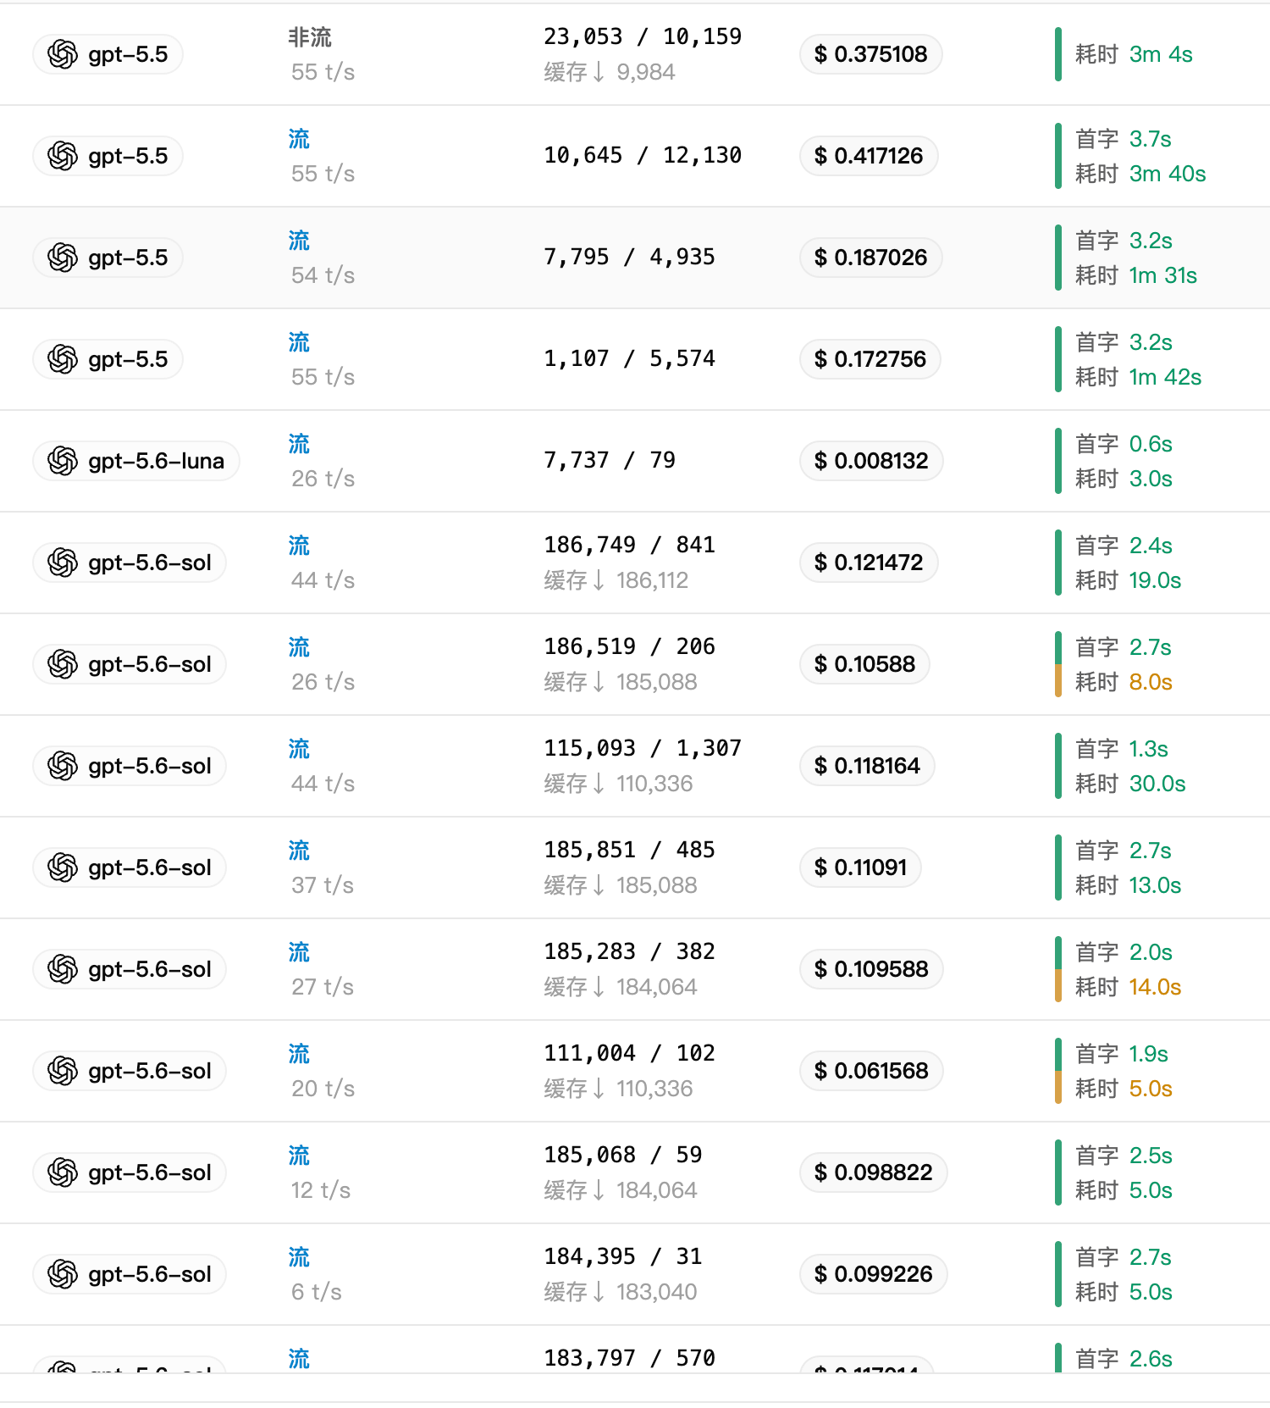This screenshot has height=1408, width=1270.
Task: Click the 耗时 3m 4s duration text
Action: pos(1134,54)
